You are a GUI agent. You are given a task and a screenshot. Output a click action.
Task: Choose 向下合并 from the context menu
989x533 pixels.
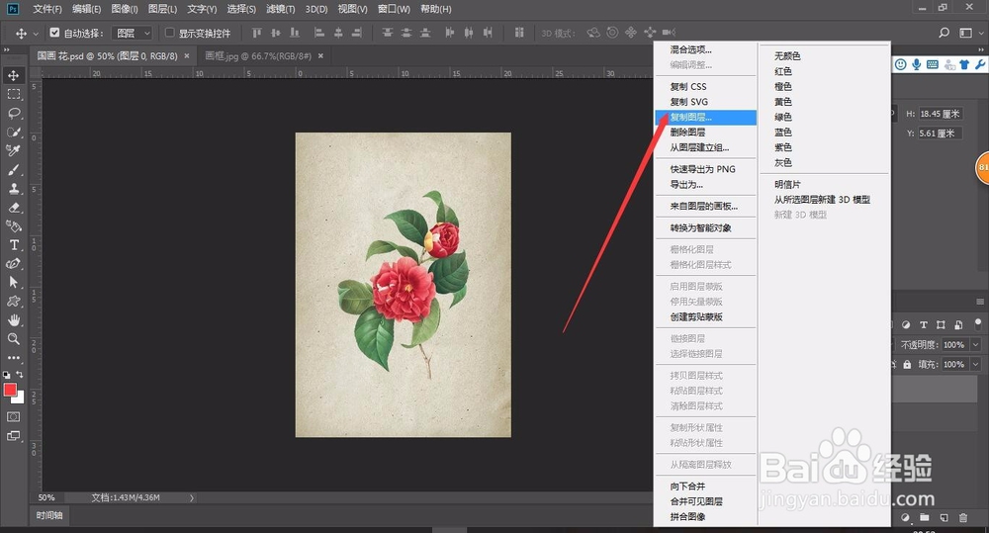tap(705, 487)
